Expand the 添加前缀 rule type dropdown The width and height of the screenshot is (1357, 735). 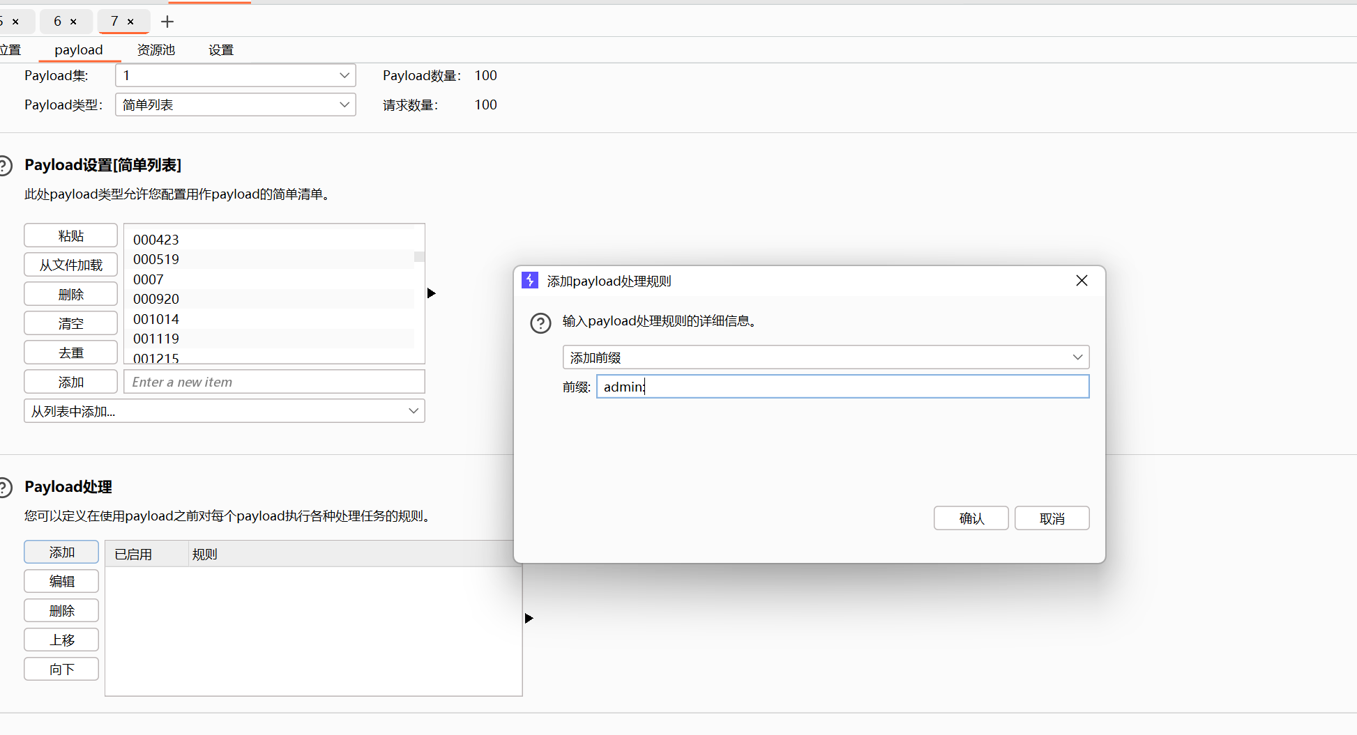[x=1077, y=357]
